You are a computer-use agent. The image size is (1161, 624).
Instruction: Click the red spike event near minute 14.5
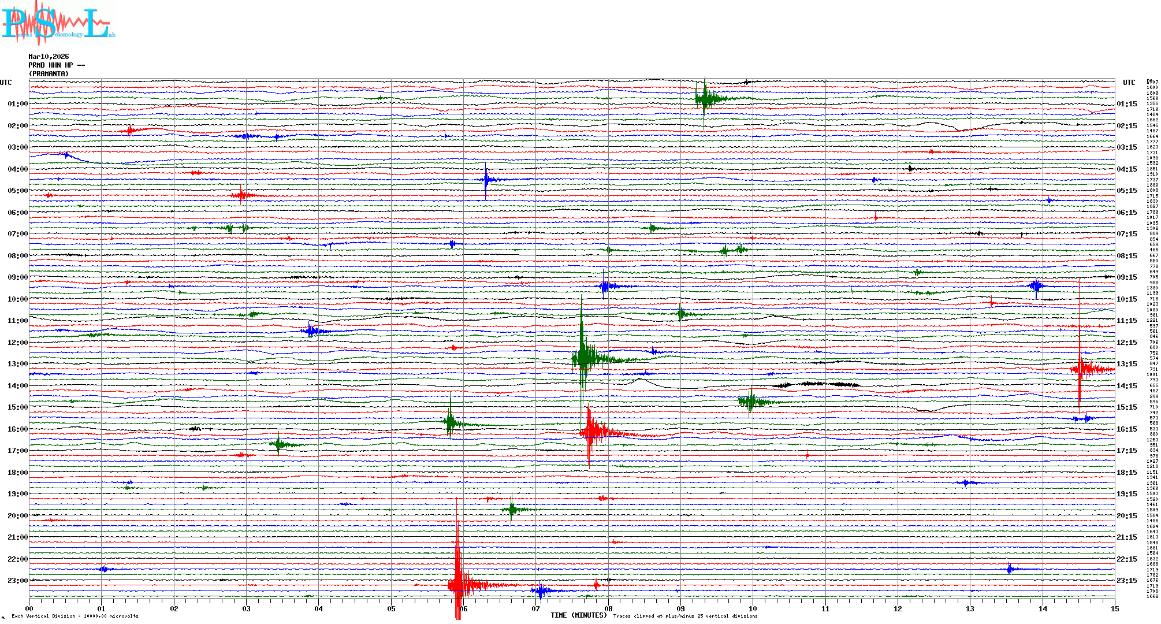click(1080, 368)
